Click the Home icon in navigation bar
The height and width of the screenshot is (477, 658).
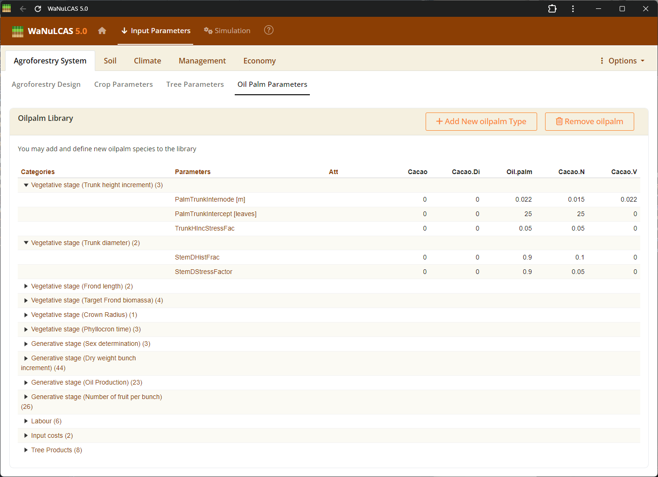click(102, 31)
